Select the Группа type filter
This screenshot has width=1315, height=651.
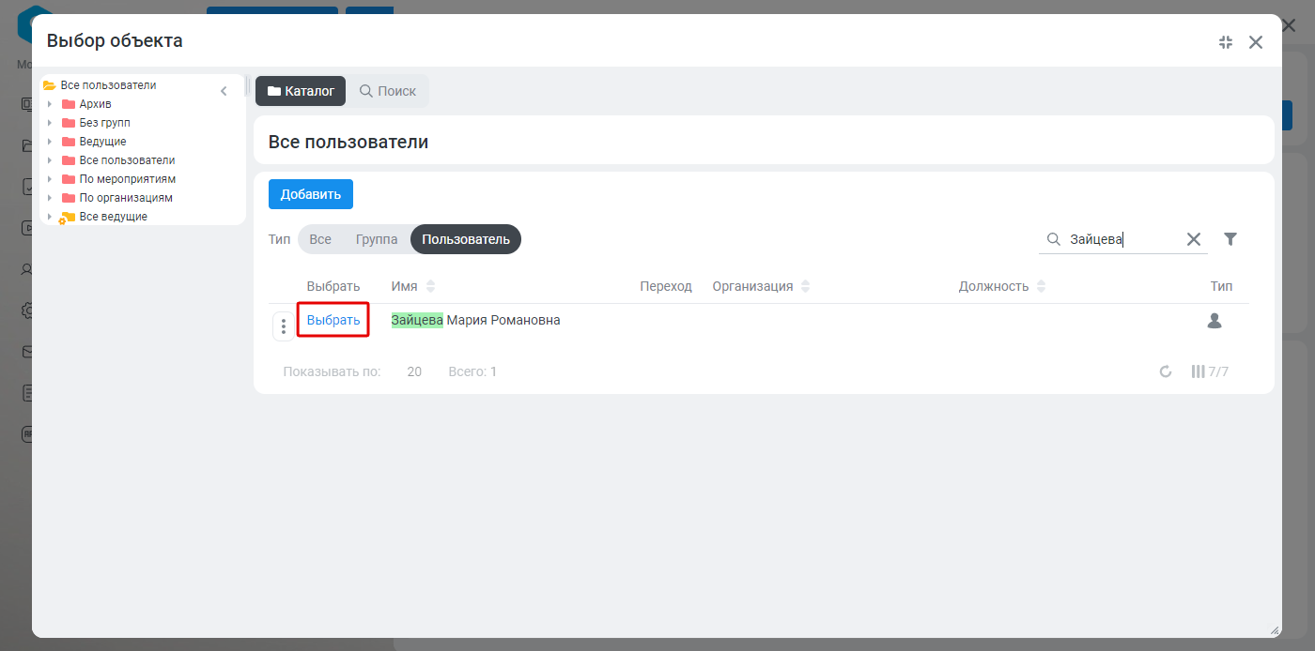tap(376, 239)
